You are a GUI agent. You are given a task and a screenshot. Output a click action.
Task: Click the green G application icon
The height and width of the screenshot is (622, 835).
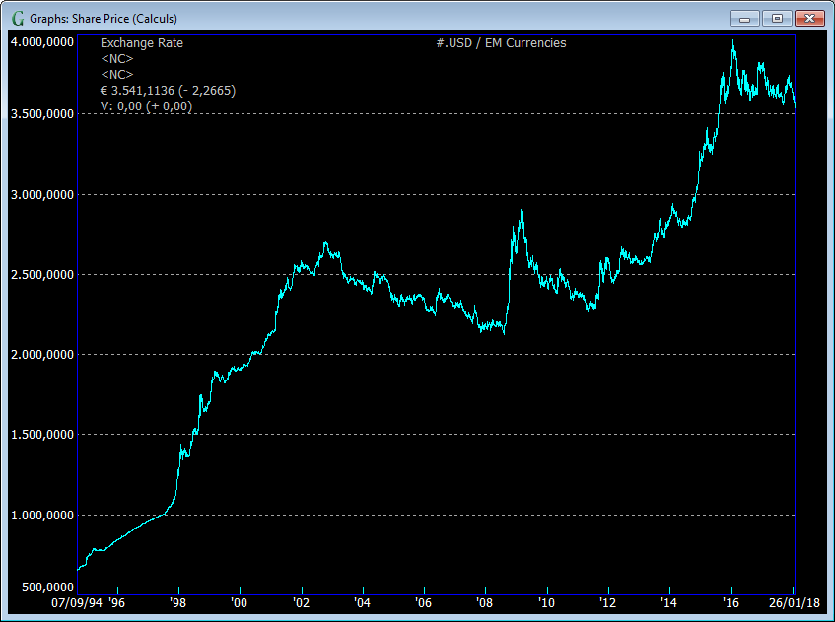click(x=17, y=18)
